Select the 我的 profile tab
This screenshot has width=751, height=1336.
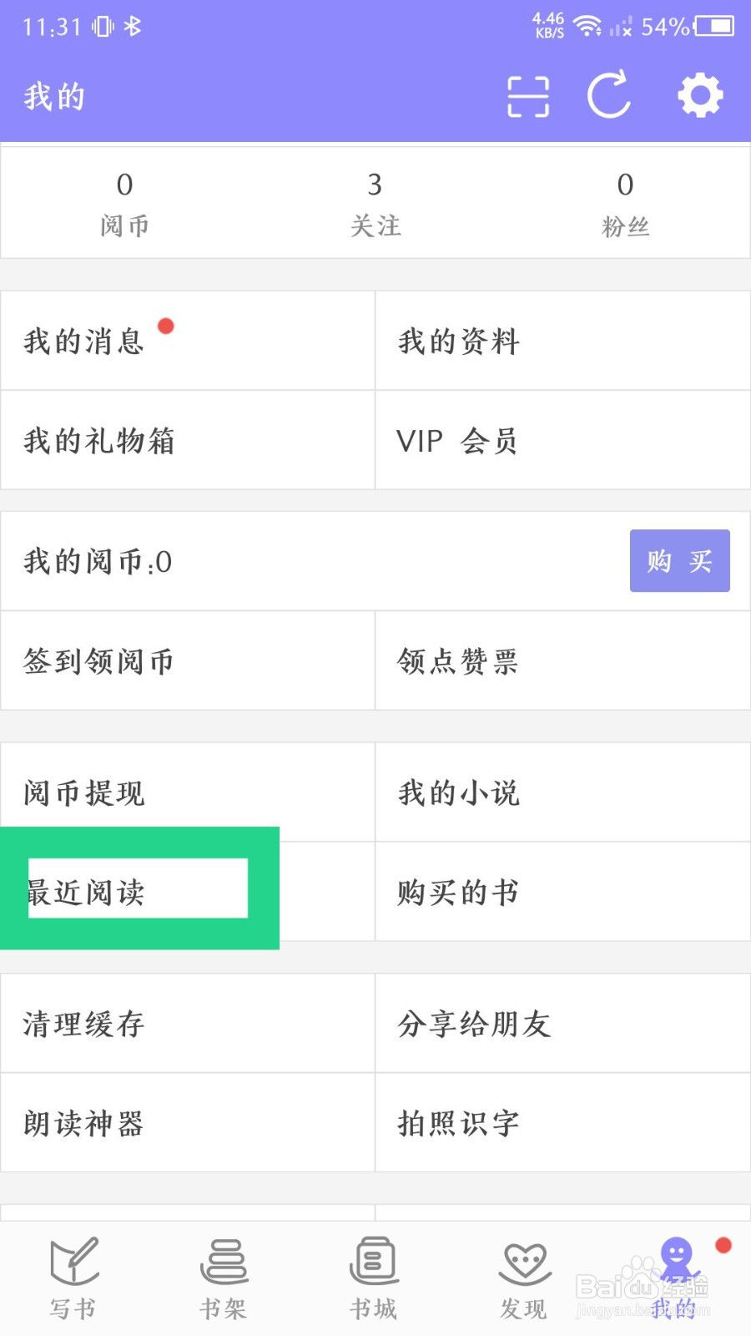pos(676,1278)
